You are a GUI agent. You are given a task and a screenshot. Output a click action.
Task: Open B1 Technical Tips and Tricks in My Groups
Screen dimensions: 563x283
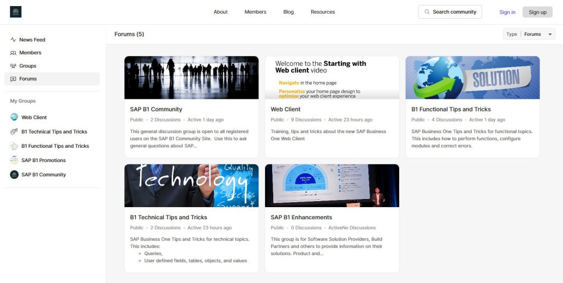[54, 132]
